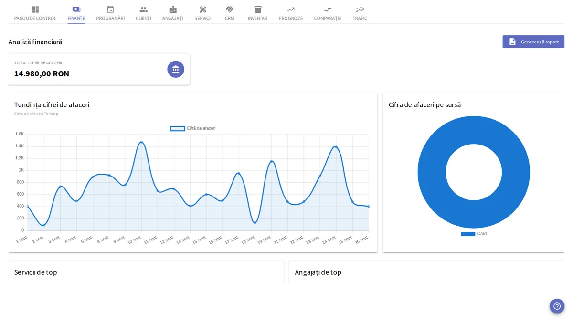
Task: Open the Programări calendar icon
Action: pyautogui.click(x=110, y=10)
